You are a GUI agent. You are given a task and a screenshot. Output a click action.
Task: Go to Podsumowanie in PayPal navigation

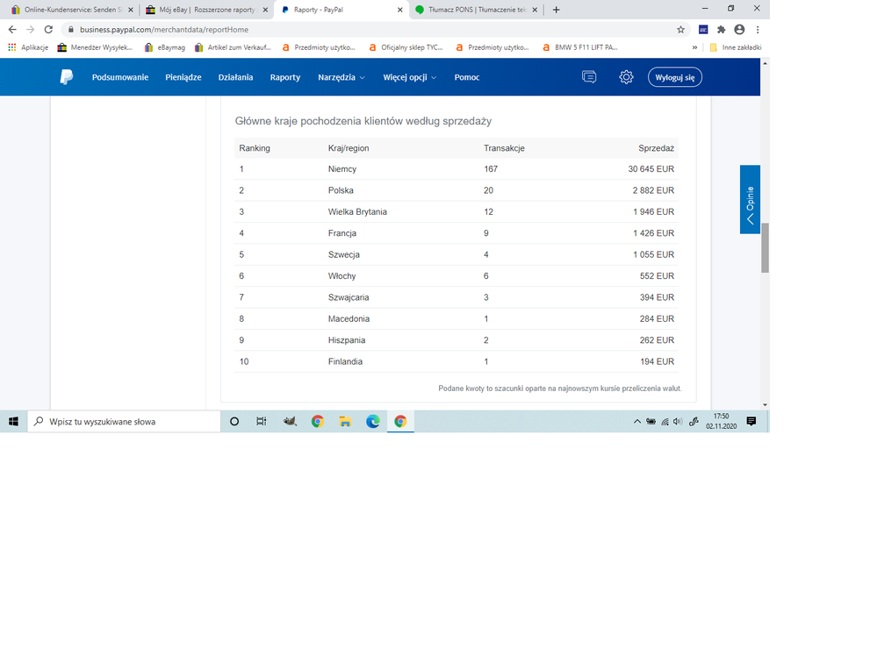[x=120, y=77]
